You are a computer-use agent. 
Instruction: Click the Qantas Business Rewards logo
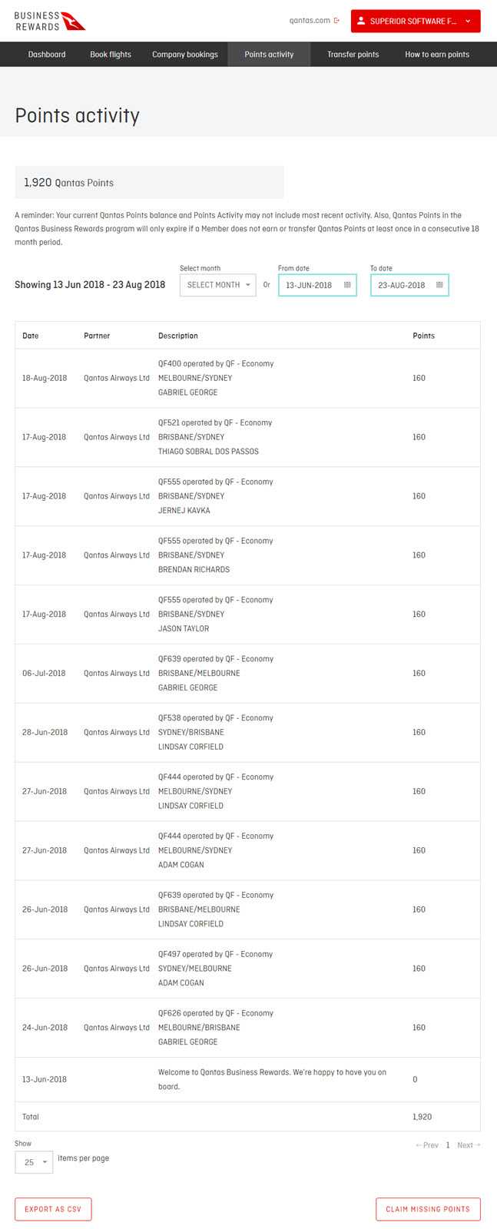point(50,22)
